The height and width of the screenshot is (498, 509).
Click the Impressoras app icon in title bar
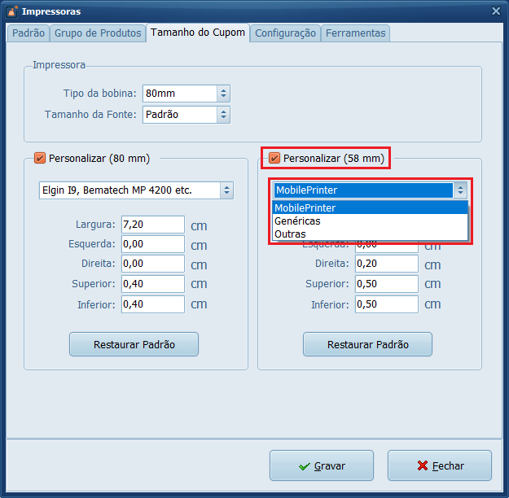tap(11, 11)
